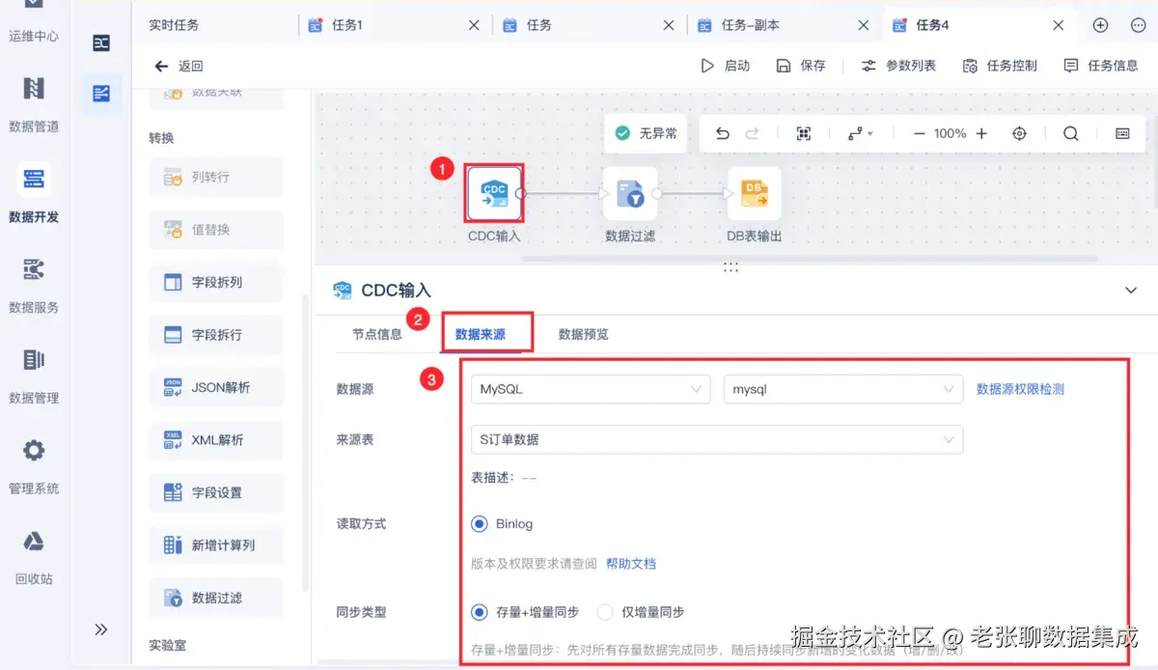Go back using 返回 arrow
Viewport: 1158px width, 670px height.
(179, 66)
